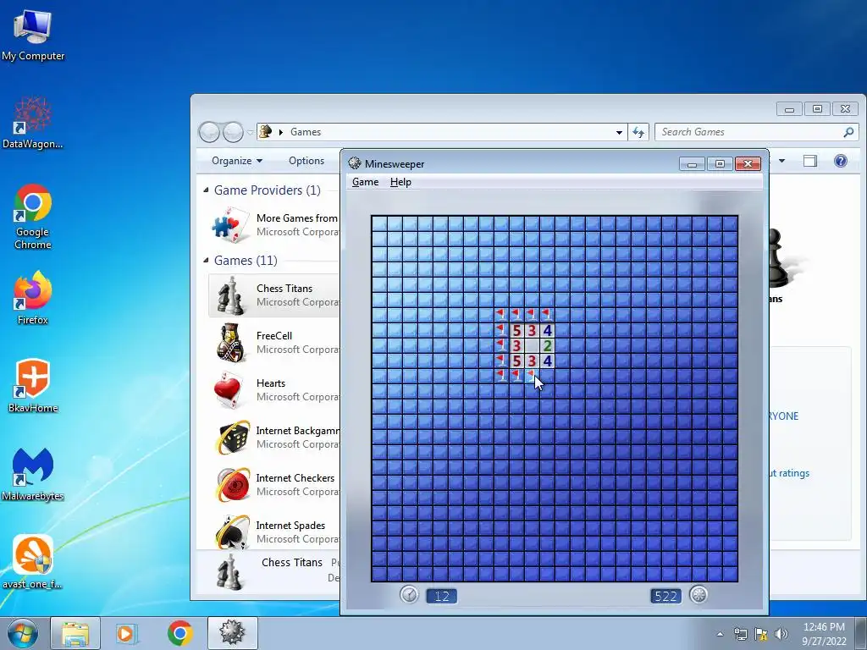Screen dimensions: 867x650
Task: Click the Games folder icon in address bar
Action: click(265, 131)
